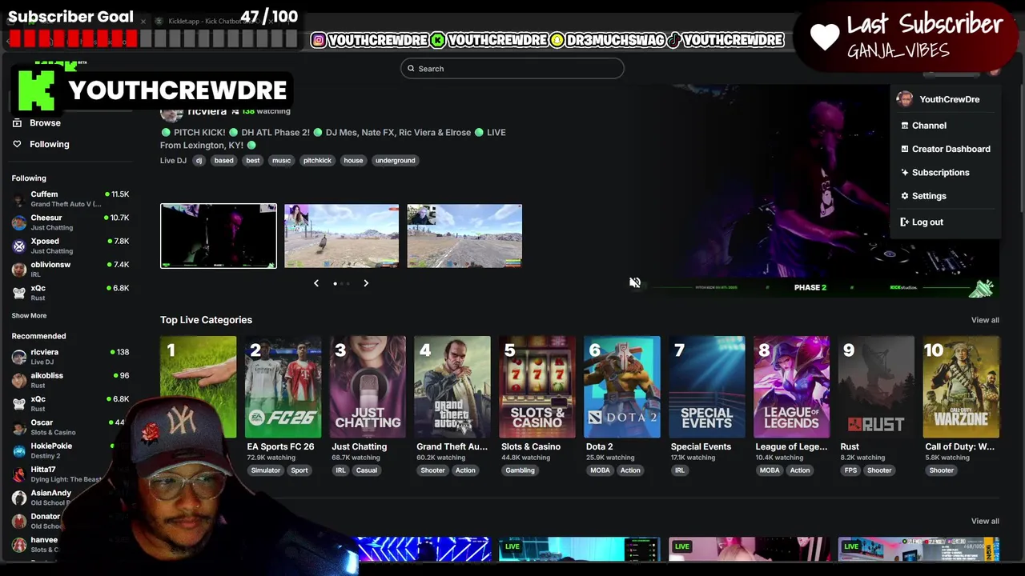Click the Settings gear icon
Image resolution: width=1025 pixels, height=576 pixels.
905,196
